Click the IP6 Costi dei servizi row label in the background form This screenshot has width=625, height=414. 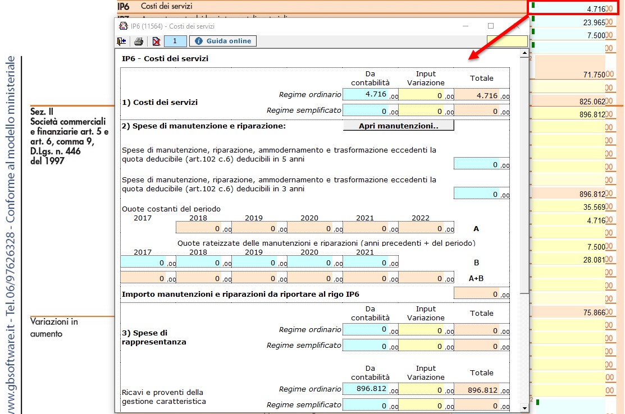154,6
